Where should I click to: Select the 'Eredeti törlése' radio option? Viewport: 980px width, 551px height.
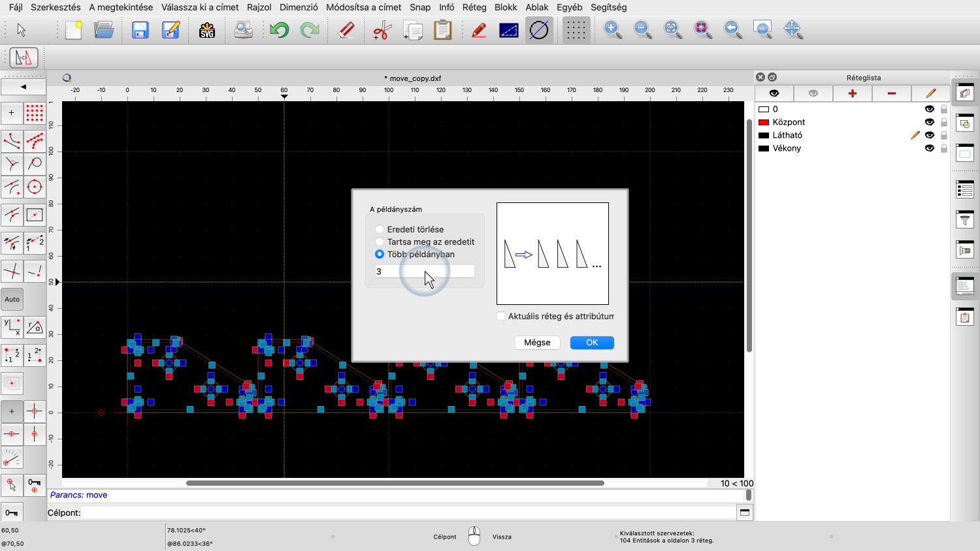pos(380,229)
